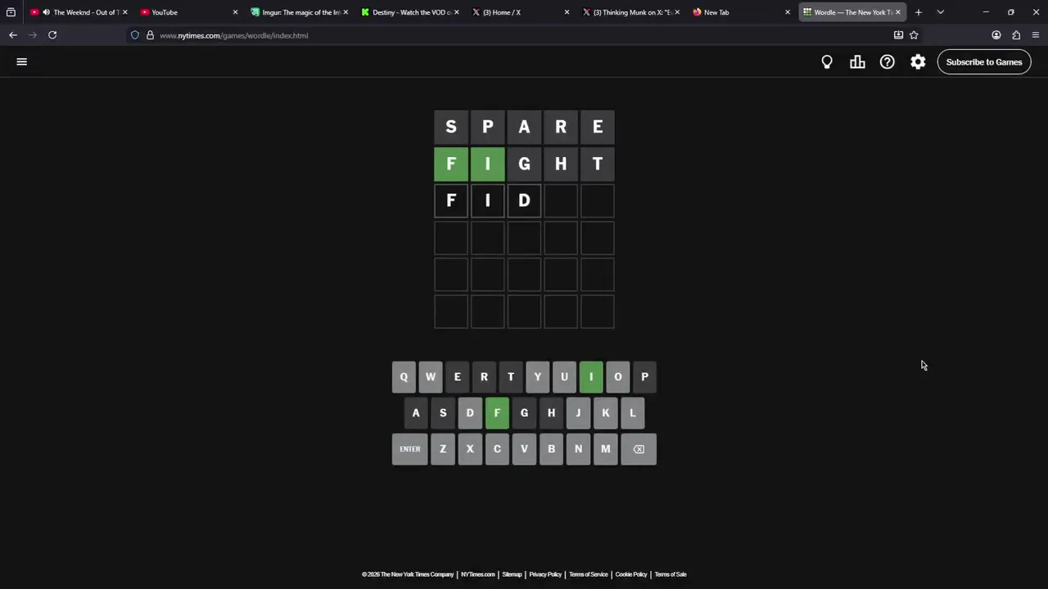Open the Privacy Policy footer link
Viewport: 1048px width, 589px height.
click(x=545, y=574)
